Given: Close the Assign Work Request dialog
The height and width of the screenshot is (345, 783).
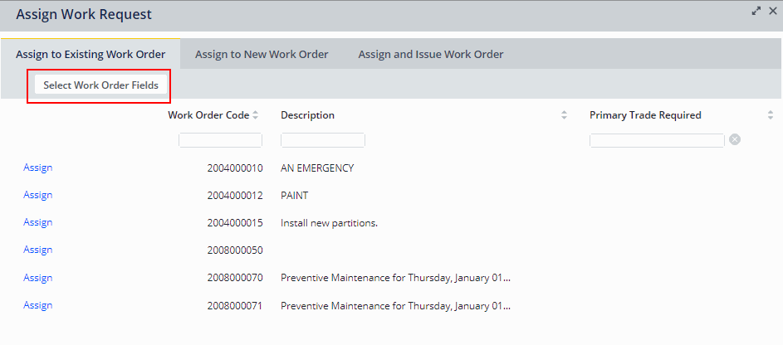Looking at the screenshot, I should click(772, 11).
